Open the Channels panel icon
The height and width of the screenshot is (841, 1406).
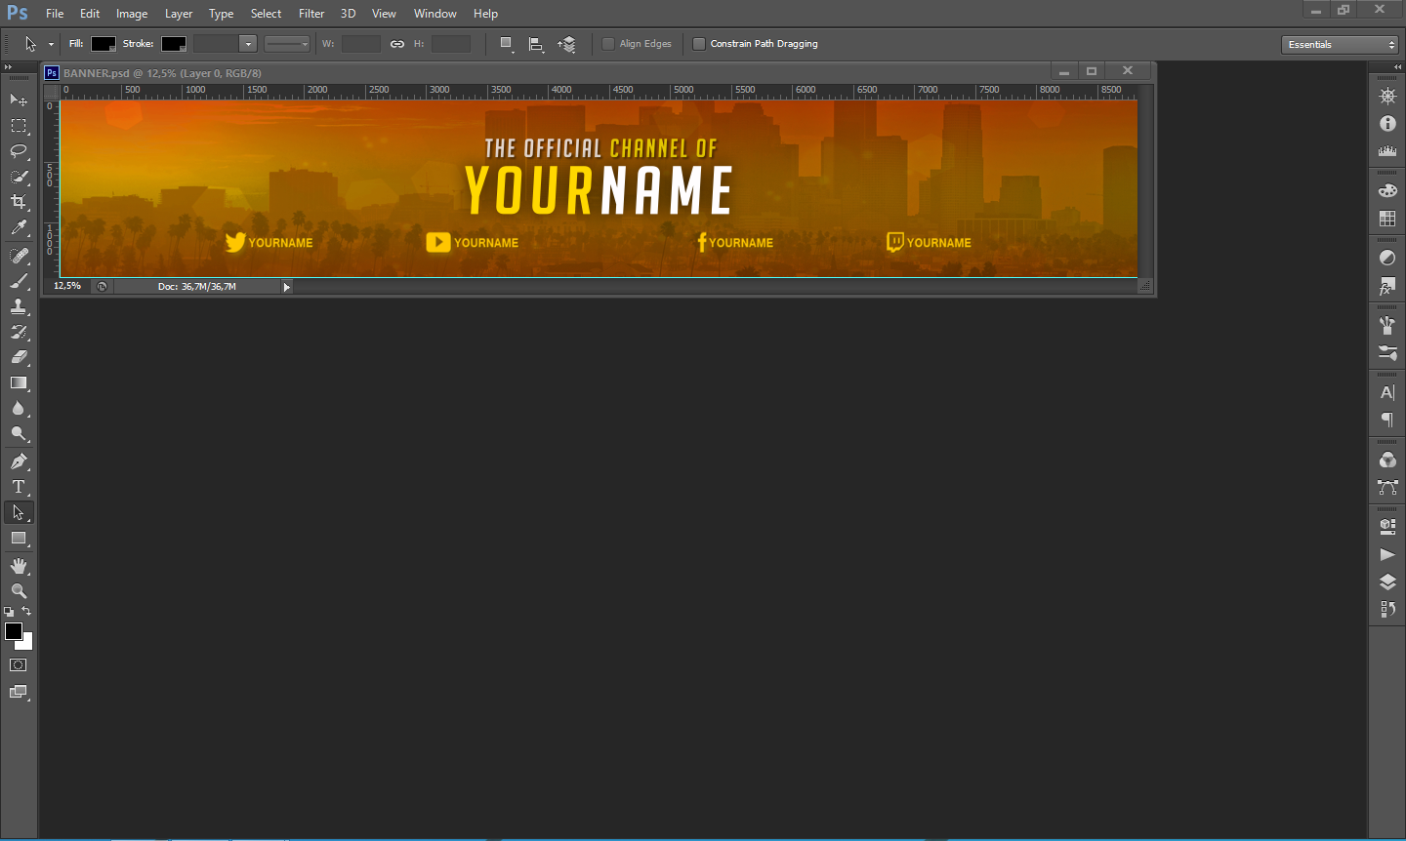tap(1387, 461)
